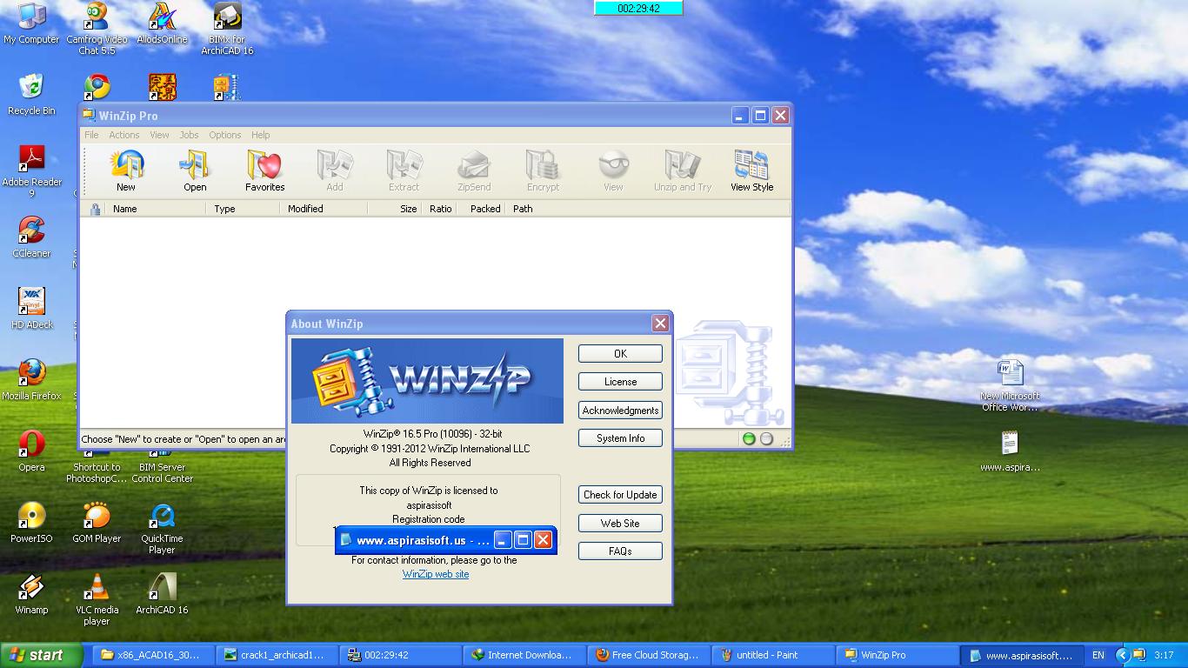
Task: Click the Web Site button
Action: [x=620, y=524]
